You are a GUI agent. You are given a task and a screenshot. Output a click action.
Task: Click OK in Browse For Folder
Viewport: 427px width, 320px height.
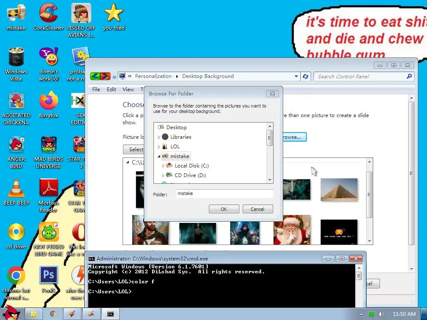(224, 209)
